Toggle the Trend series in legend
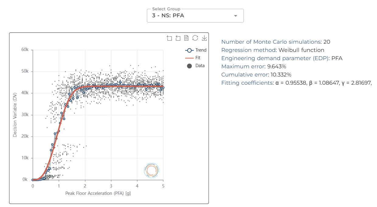 [x=196, y=50]
